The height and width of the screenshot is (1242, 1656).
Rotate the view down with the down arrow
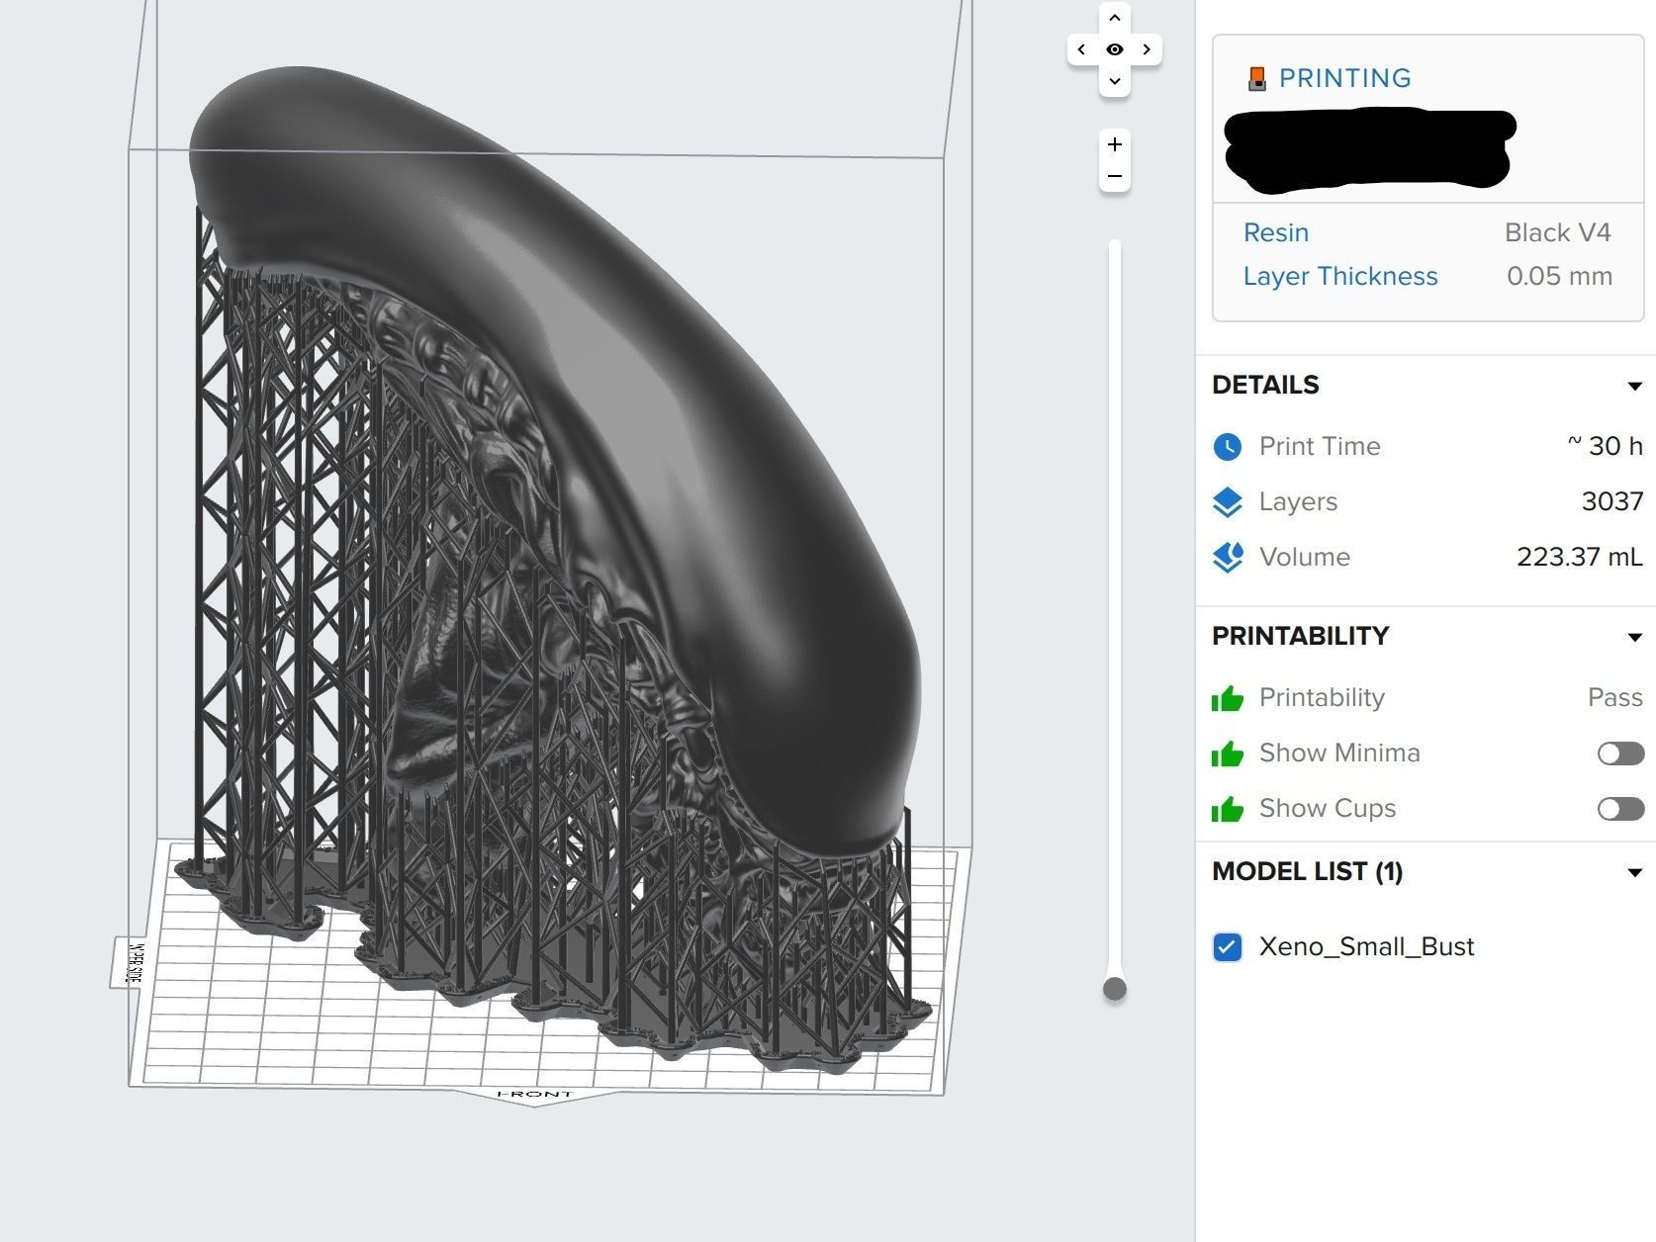pos(1115,81)
